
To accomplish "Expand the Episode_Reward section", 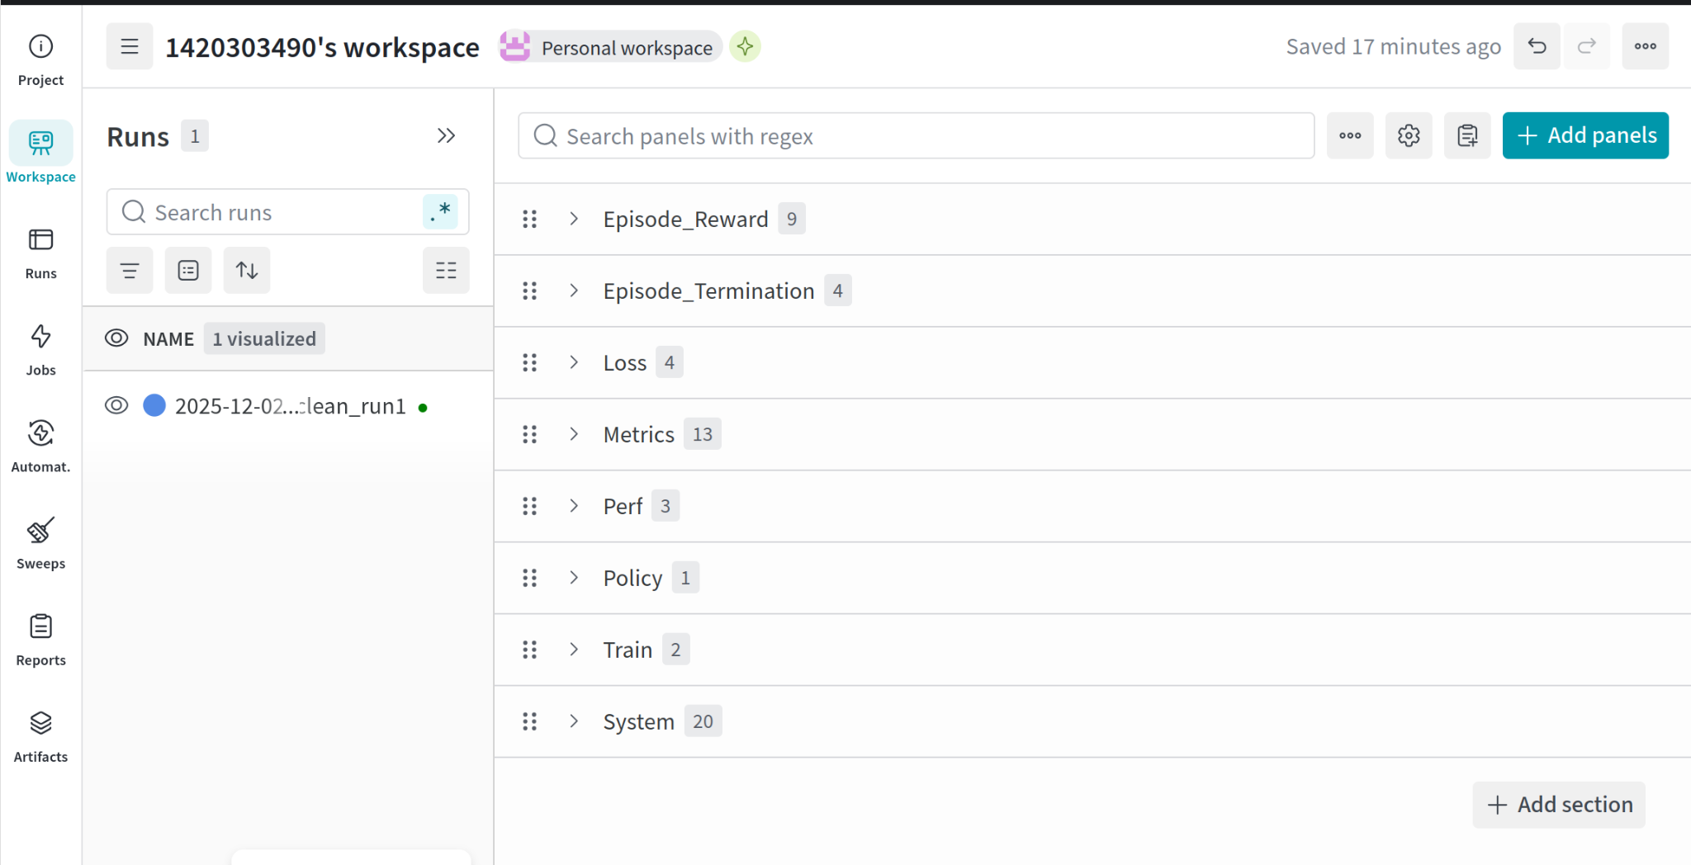I will tap(574, 219).
